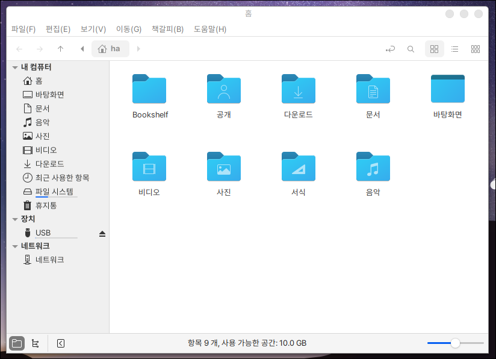Open the 음악 folder in main pane
The image size is (496, 359).
click(373, 167)
